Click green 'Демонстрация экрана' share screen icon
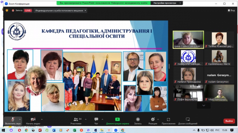The height and width of the screenshot is (133, 238). (117, 119)
